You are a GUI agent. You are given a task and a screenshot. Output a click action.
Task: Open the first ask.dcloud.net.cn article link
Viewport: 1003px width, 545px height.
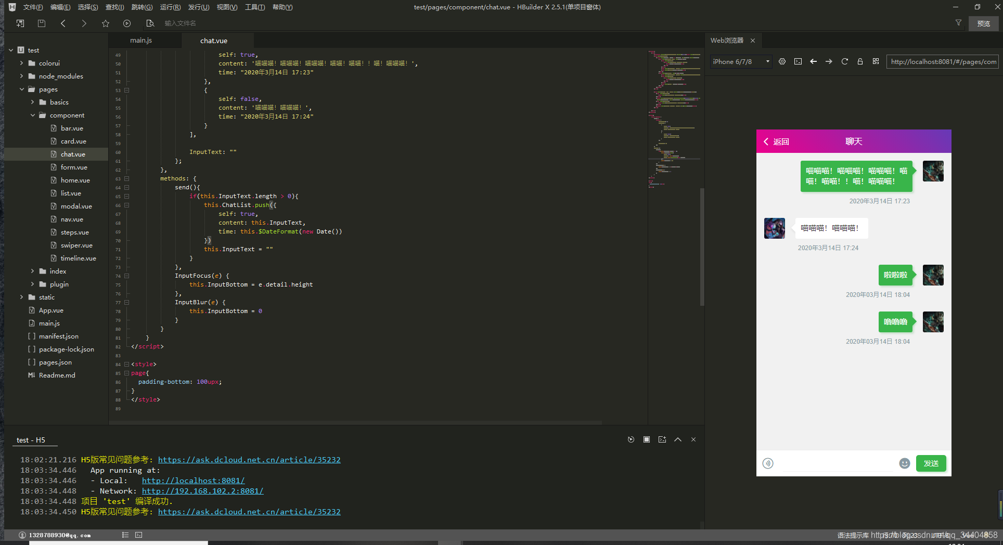[249, 460]
